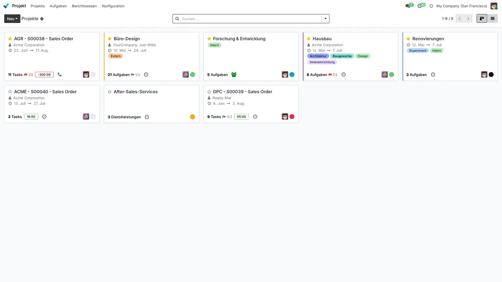Click green phone activity icon on AGR project

click(60, 75)
